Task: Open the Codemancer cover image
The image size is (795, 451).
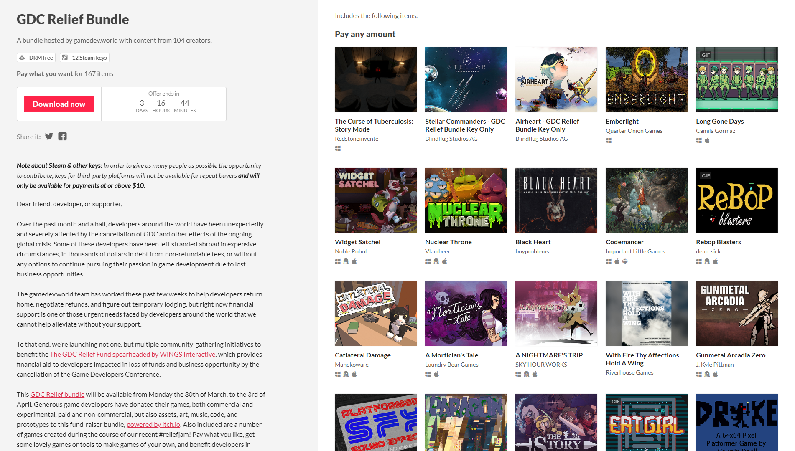Action: (x=647, y=200)
